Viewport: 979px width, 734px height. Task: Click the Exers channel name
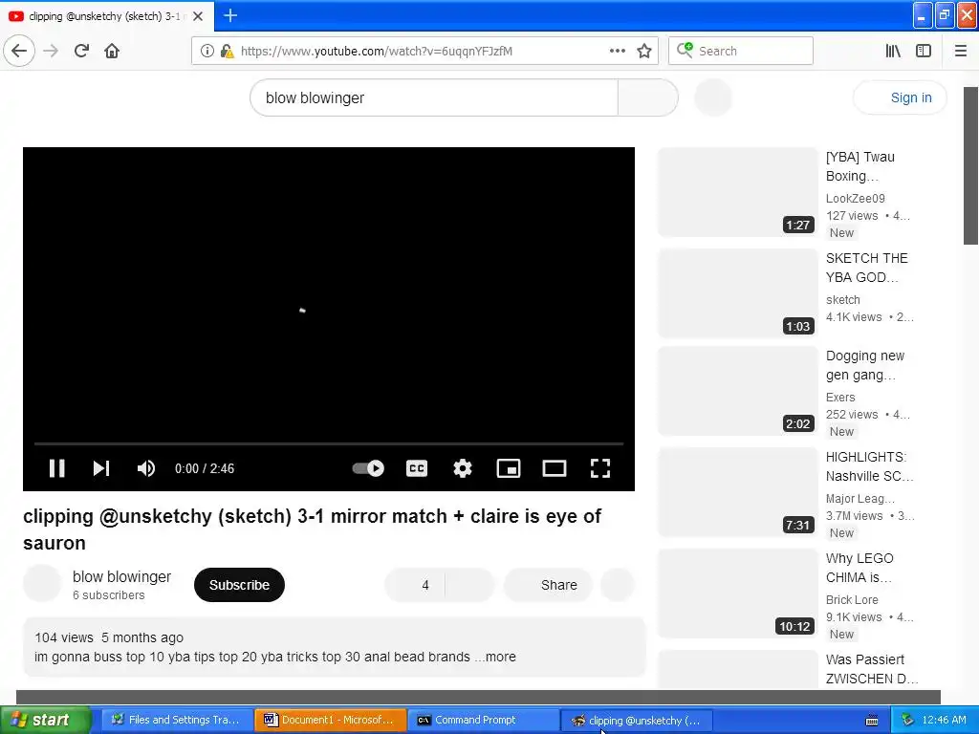tap(840, 398)
